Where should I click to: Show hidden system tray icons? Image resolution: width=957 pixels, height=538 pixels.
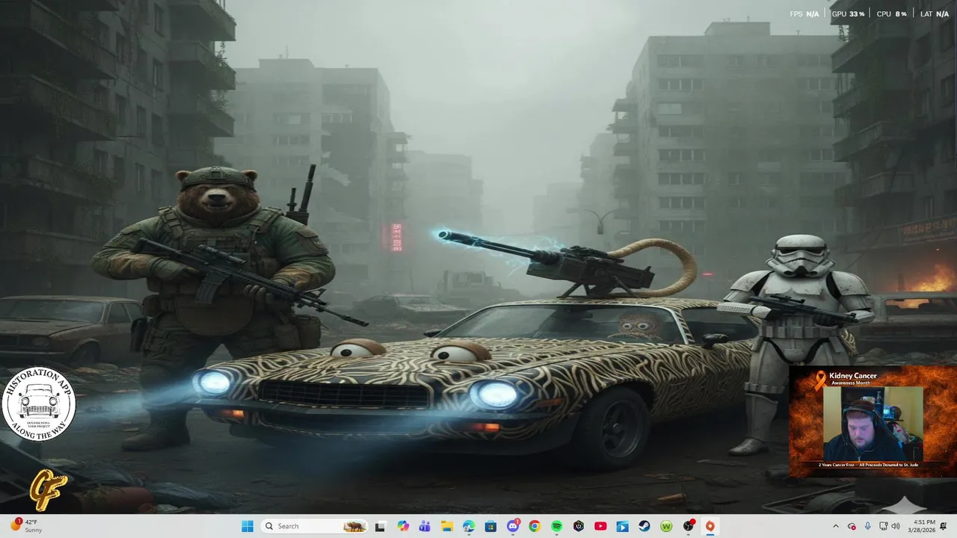[x=836, y=526]
